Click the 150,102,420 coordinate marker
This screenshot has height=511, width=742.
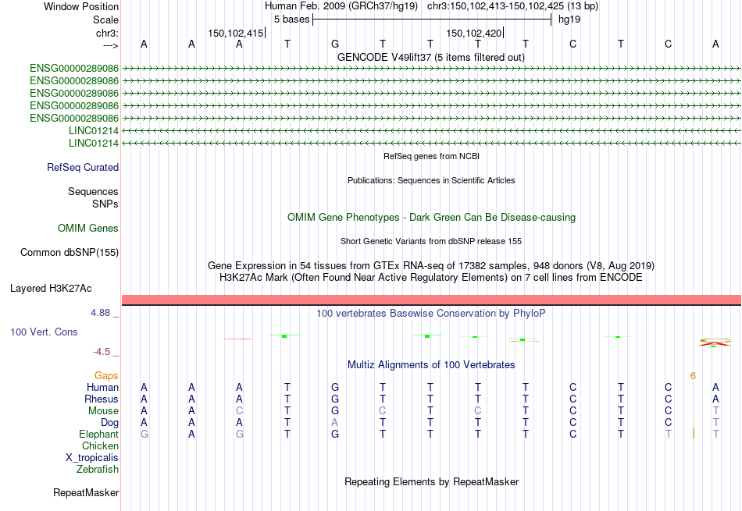(x=473, y=33)
